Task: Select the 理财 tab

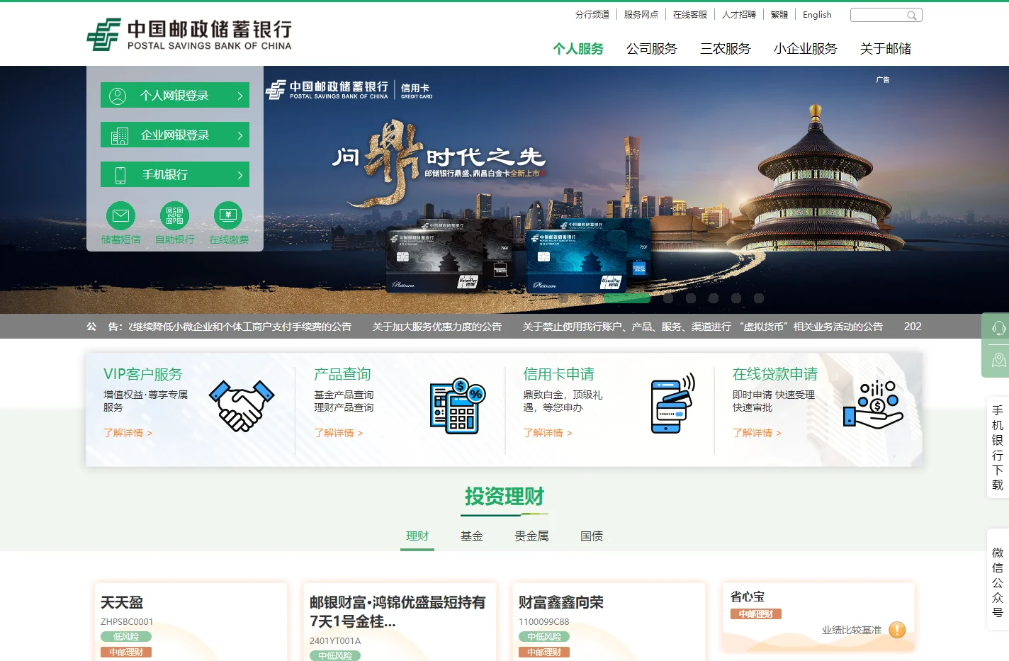Action: click(417, 536)
